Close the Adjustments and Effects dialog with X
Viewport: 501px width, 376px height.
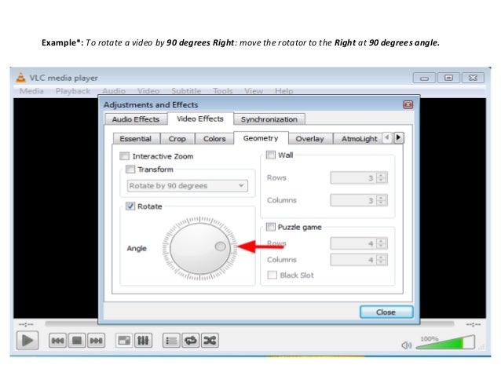pyautogui.click(x=408, y=104)
